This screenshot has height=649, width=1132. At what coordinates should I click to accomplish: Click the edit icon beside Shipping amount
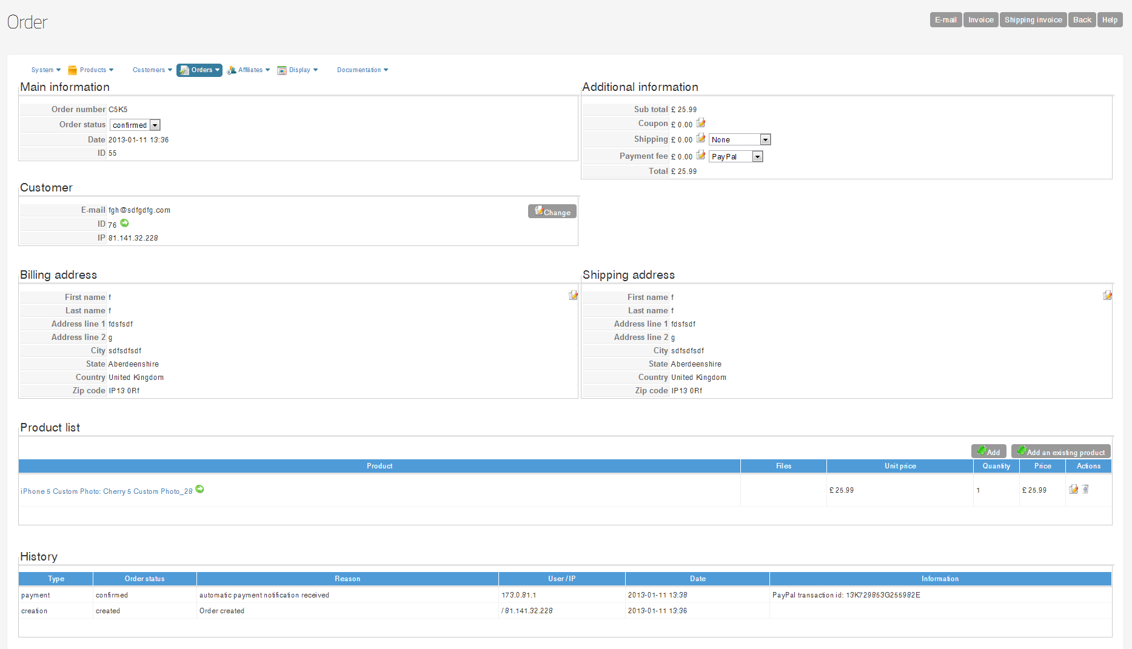(x=701, y=138)
